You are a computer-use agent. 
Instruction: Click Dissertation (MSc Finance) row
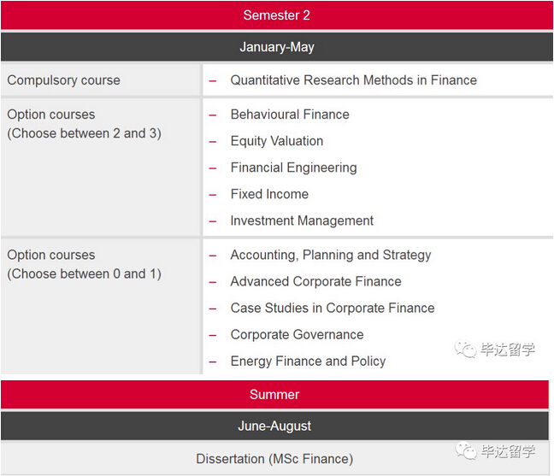point(274,459)
